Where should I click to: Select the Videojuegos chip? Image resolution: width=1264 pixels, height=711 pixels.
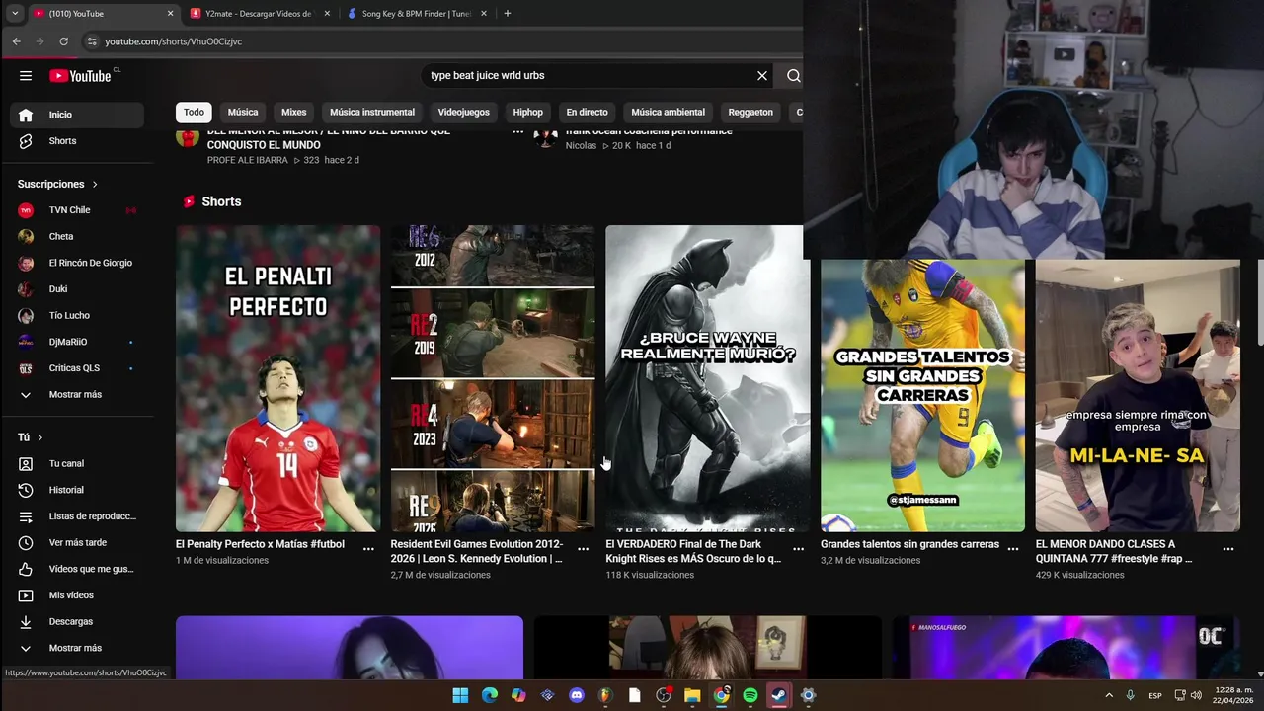coord(464,112)
